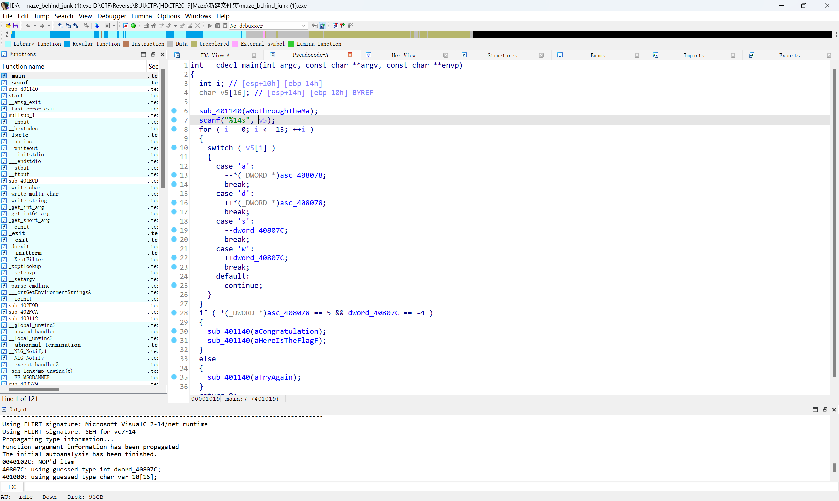
Task: Switch to the Structures tab
Action: point(502,56)
